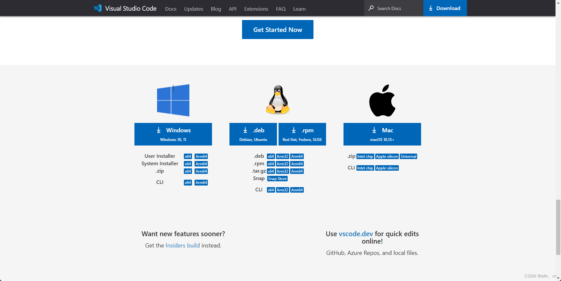
Task: Visit the vscode.dev link
Action: click(356, 234)
